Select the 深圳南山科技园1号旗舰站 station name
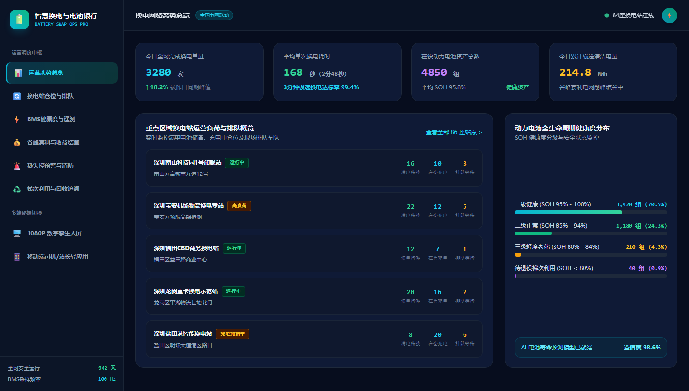Viewport: 689px width, 391px height. click(x=188, y=163)
